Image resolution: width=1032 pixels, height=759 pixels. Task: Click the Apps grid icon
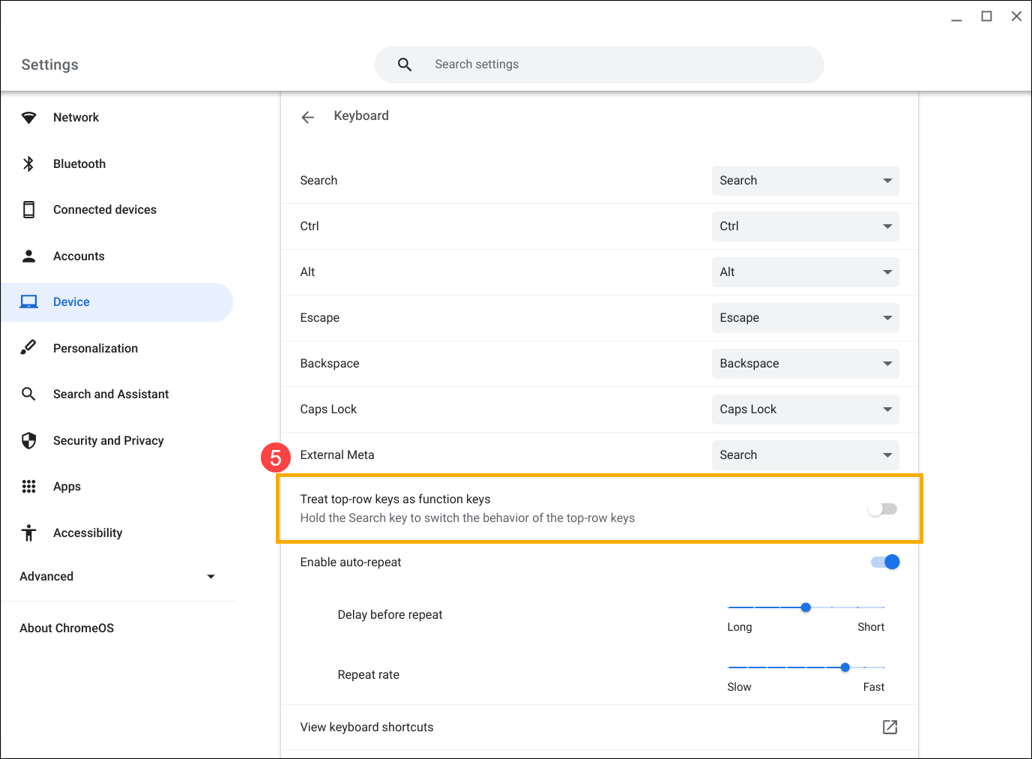(x=28, y=486)
